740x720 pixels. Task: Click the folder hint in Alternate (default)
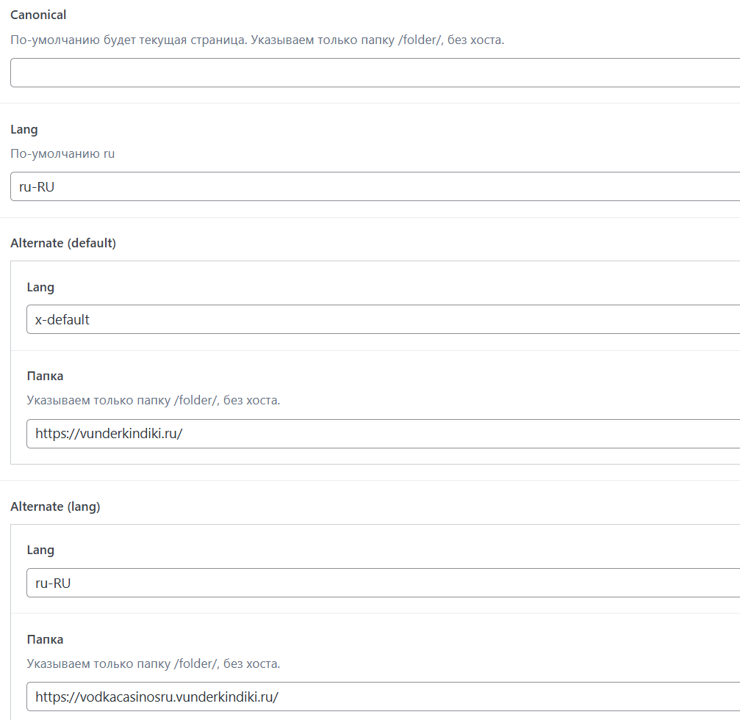(153, 401)
